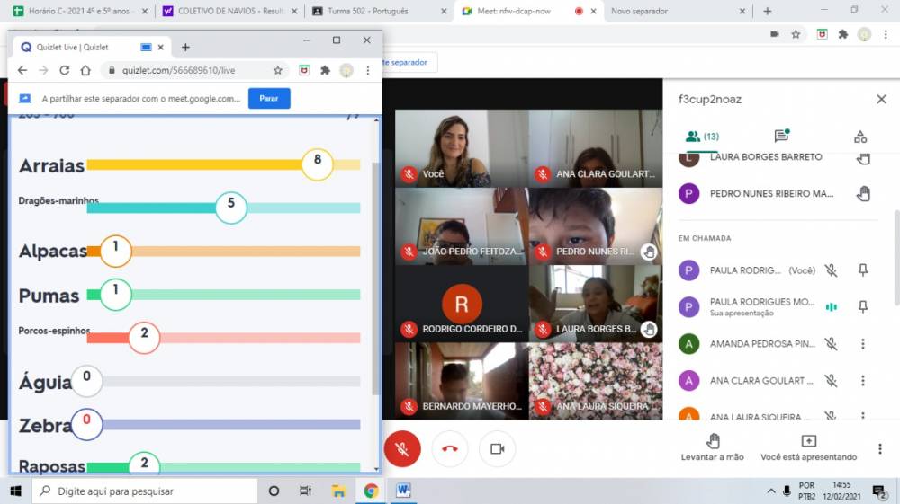Open Chrome extensions puzzle icon in Quizlet window
The width and height of the screenshot is (900, 504).
325,70
